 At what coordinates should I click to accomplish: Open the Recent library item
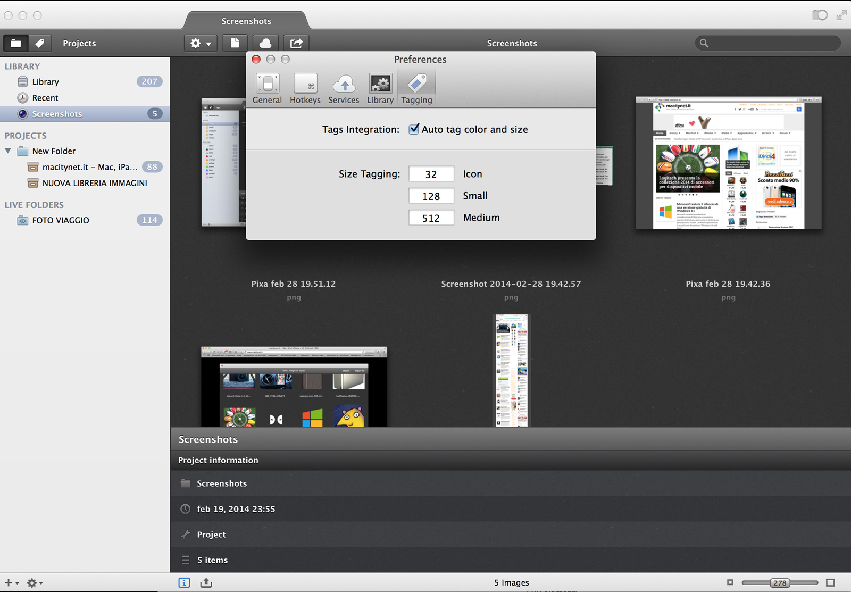45,98
